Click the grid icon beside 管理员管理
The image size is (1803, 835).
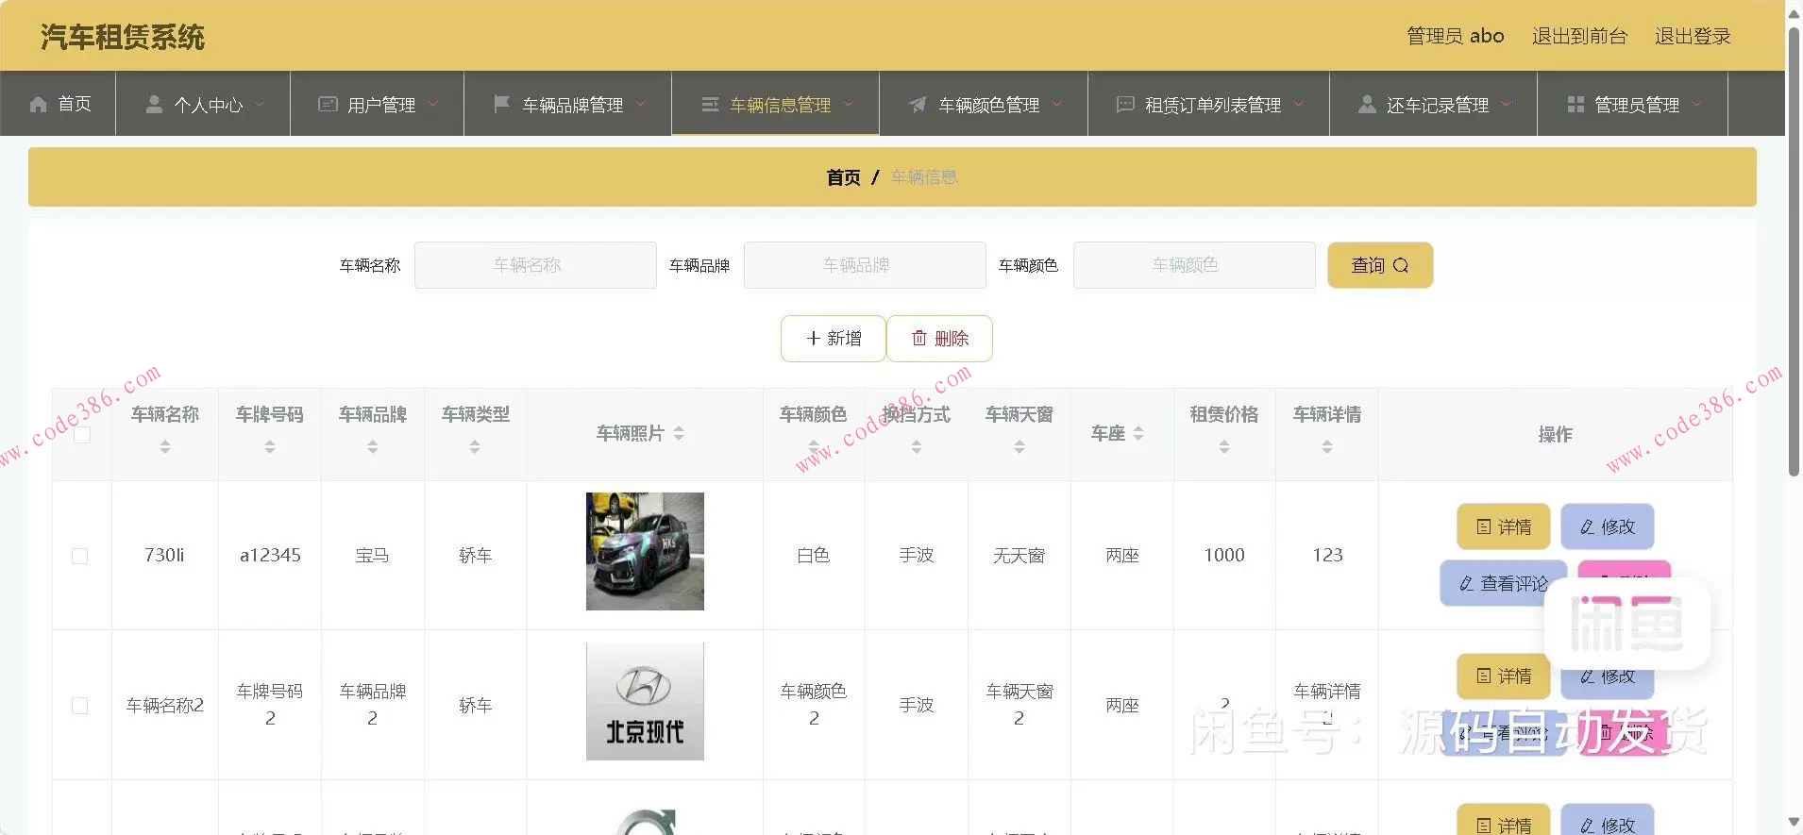(x=1576, y=105)
